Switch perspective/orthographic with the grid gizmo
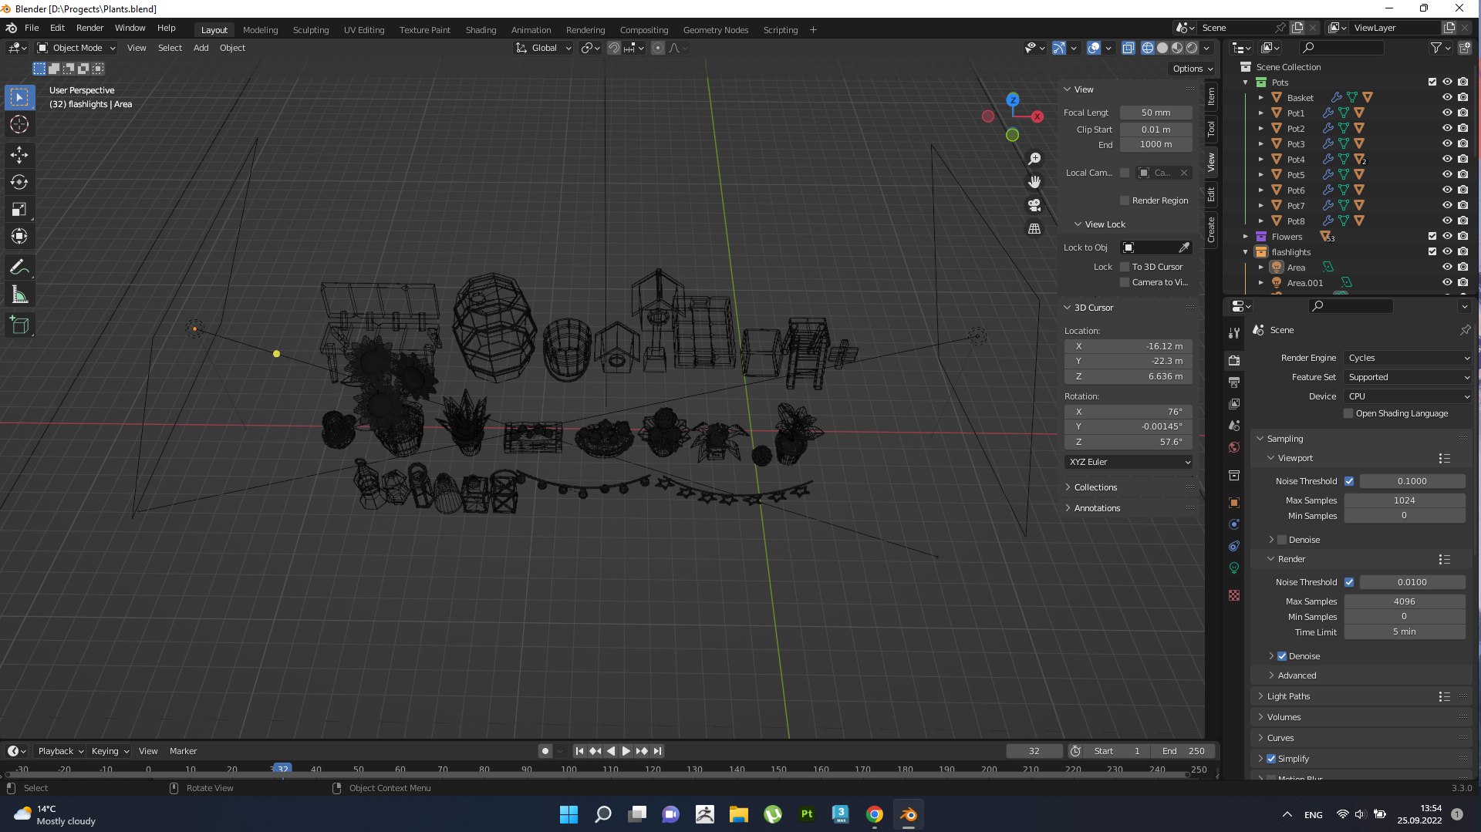This screenshot has width=1481, height=832. [1034, 229]
